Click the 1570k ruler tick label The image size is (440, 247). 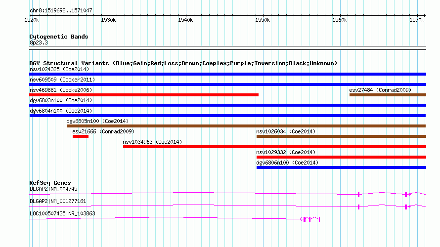click(417, 20)
